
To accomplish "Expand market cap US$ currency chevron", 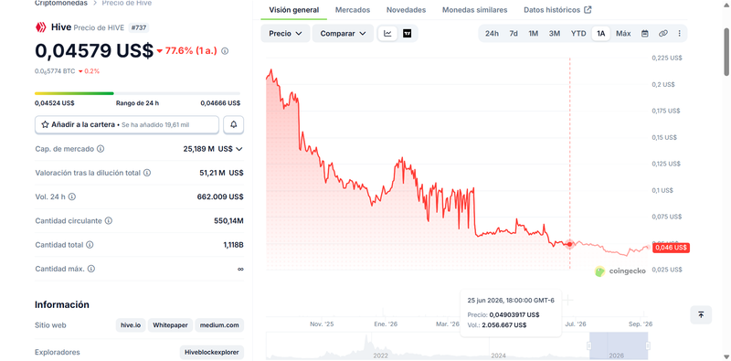I will coord(239,149).
